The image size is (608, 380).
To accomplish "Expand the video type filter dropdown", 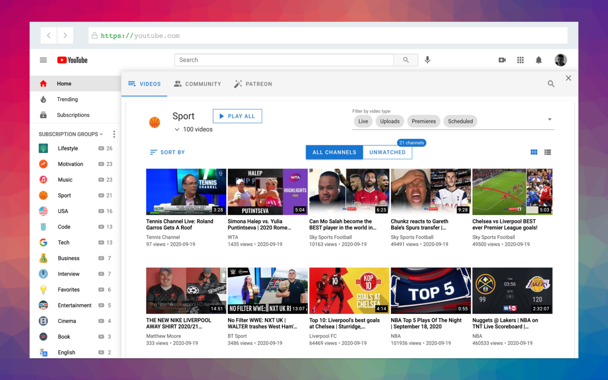I will (550, 120).
